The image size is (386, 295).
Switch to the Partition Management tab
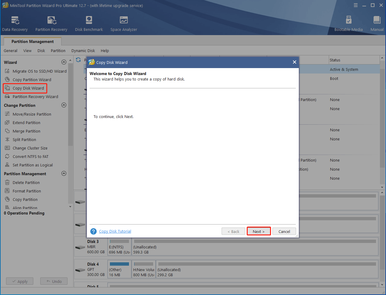pos(33,41)
